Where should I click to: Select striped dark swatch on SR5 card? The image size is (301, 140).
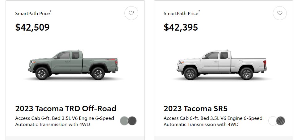coord(281,121)
